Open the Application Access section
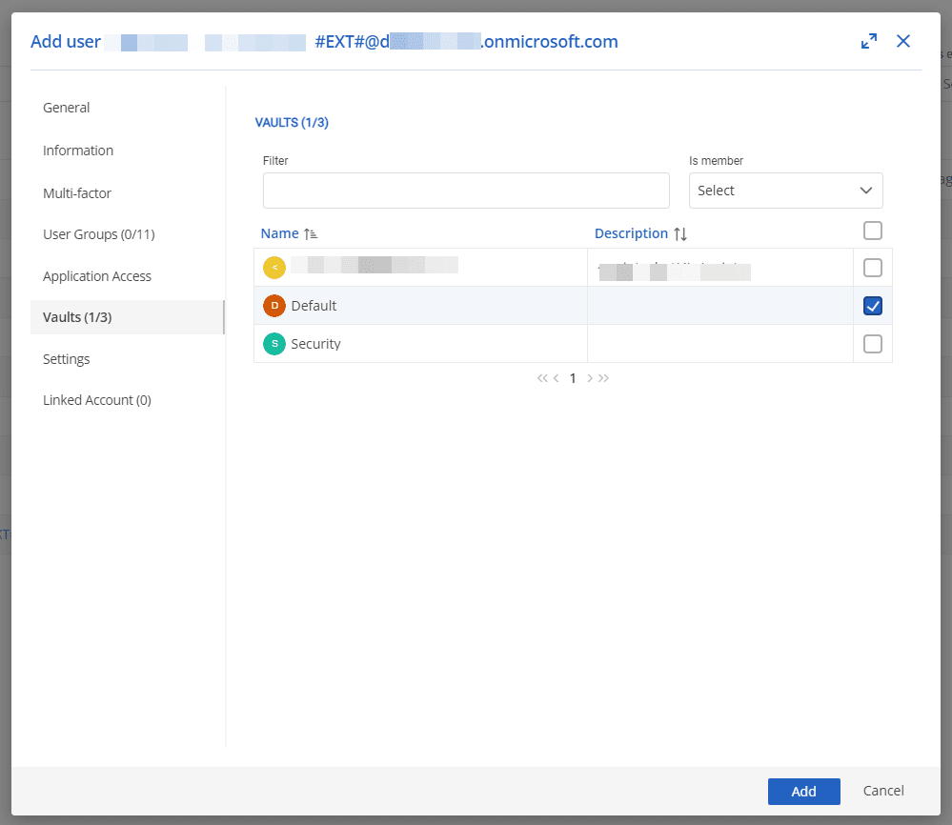This screenshot has width=952, height=825. pyautogui.click(x=97, y=276)
